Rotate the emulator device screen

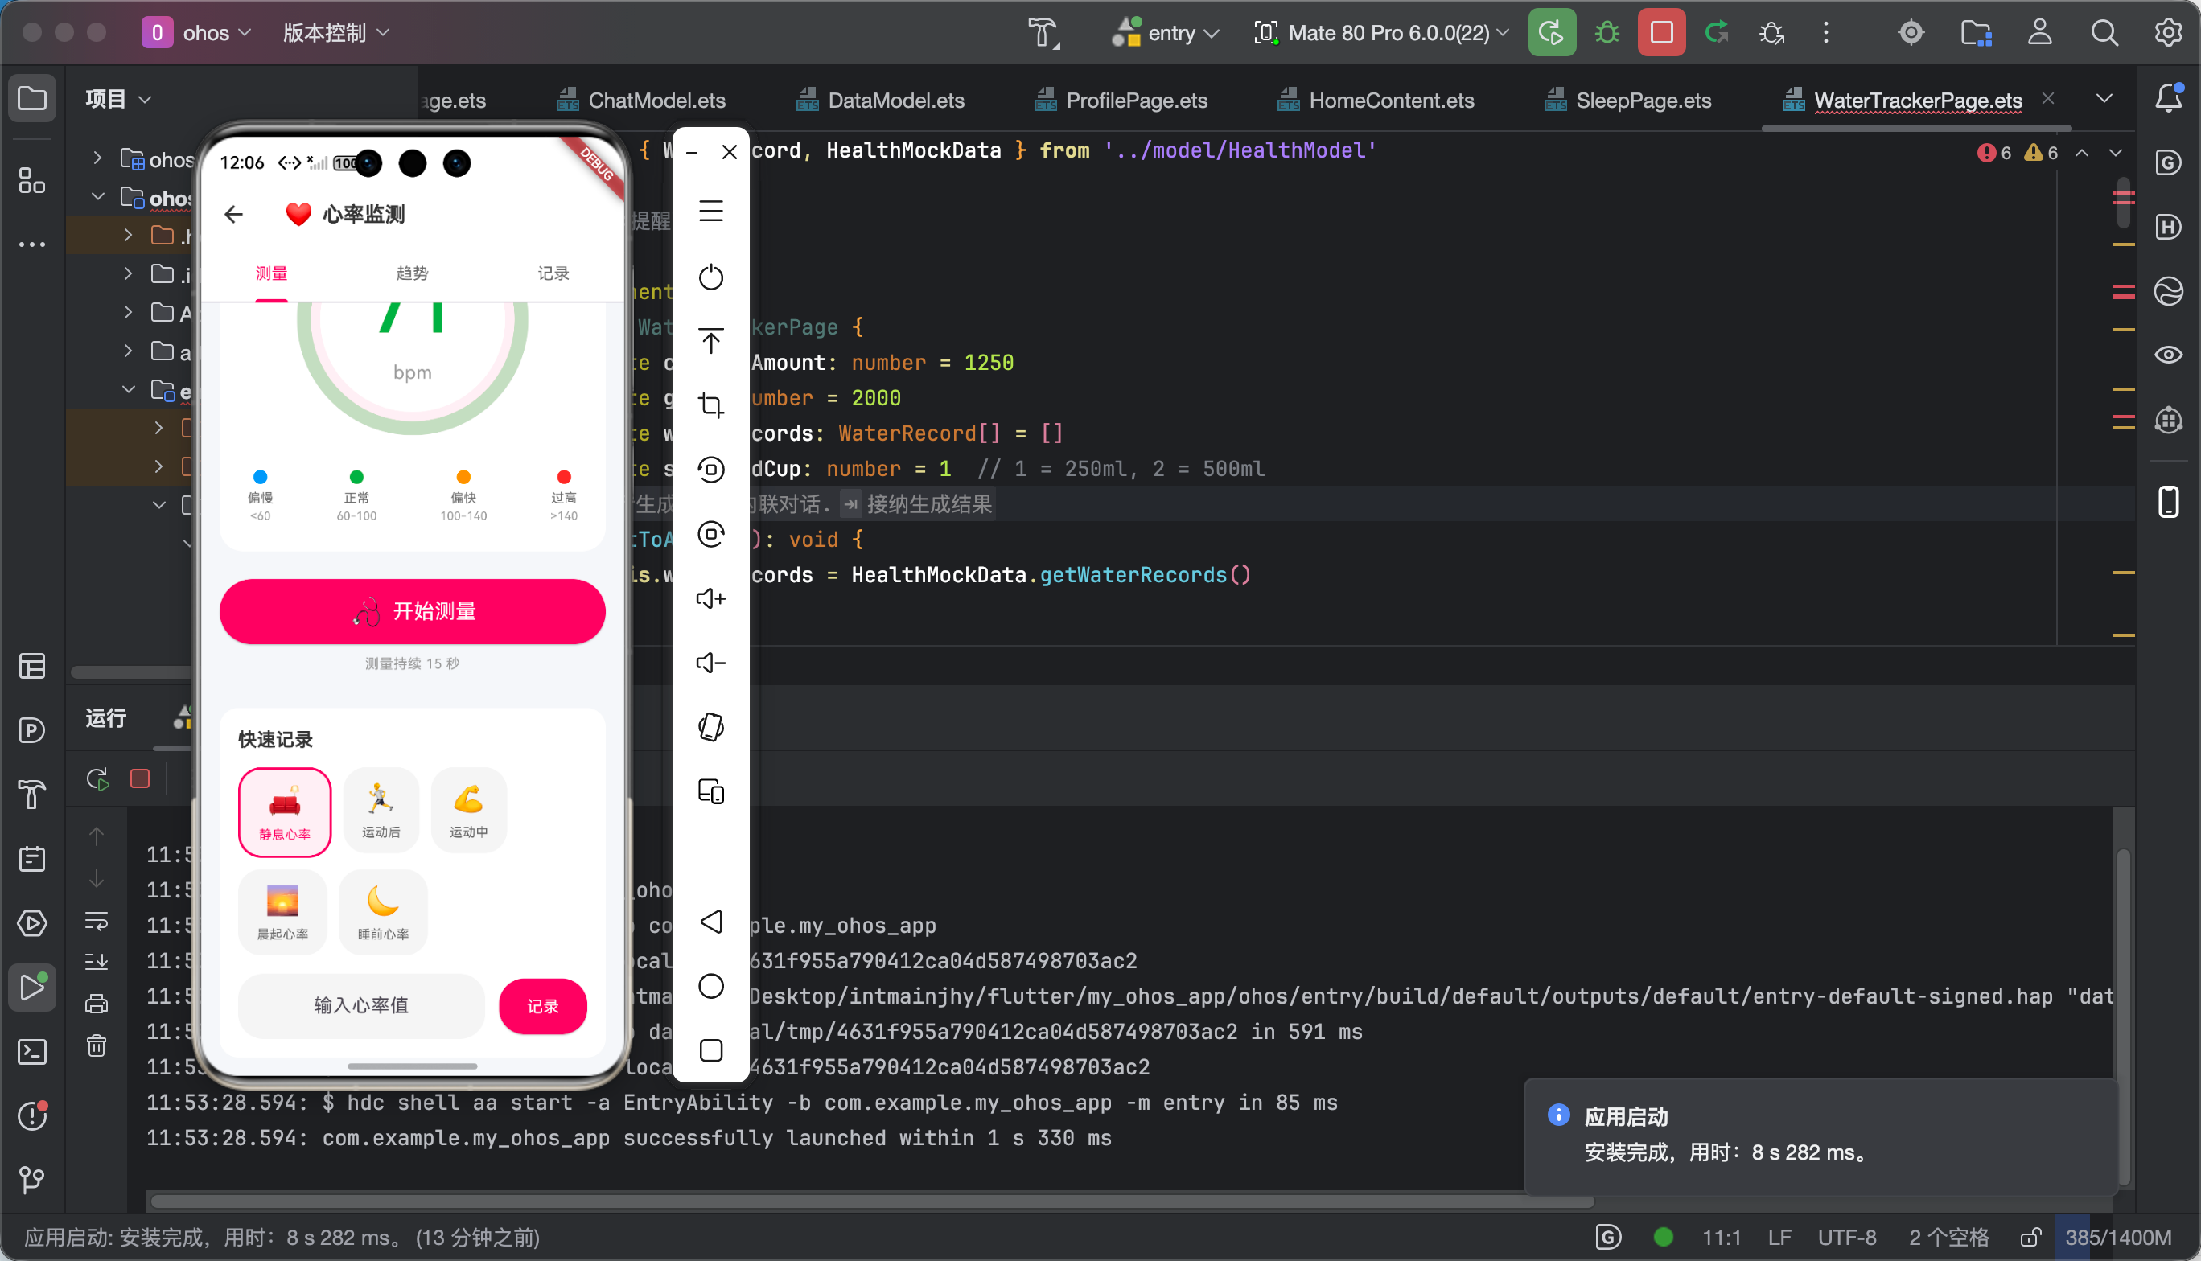coord(711,727)
